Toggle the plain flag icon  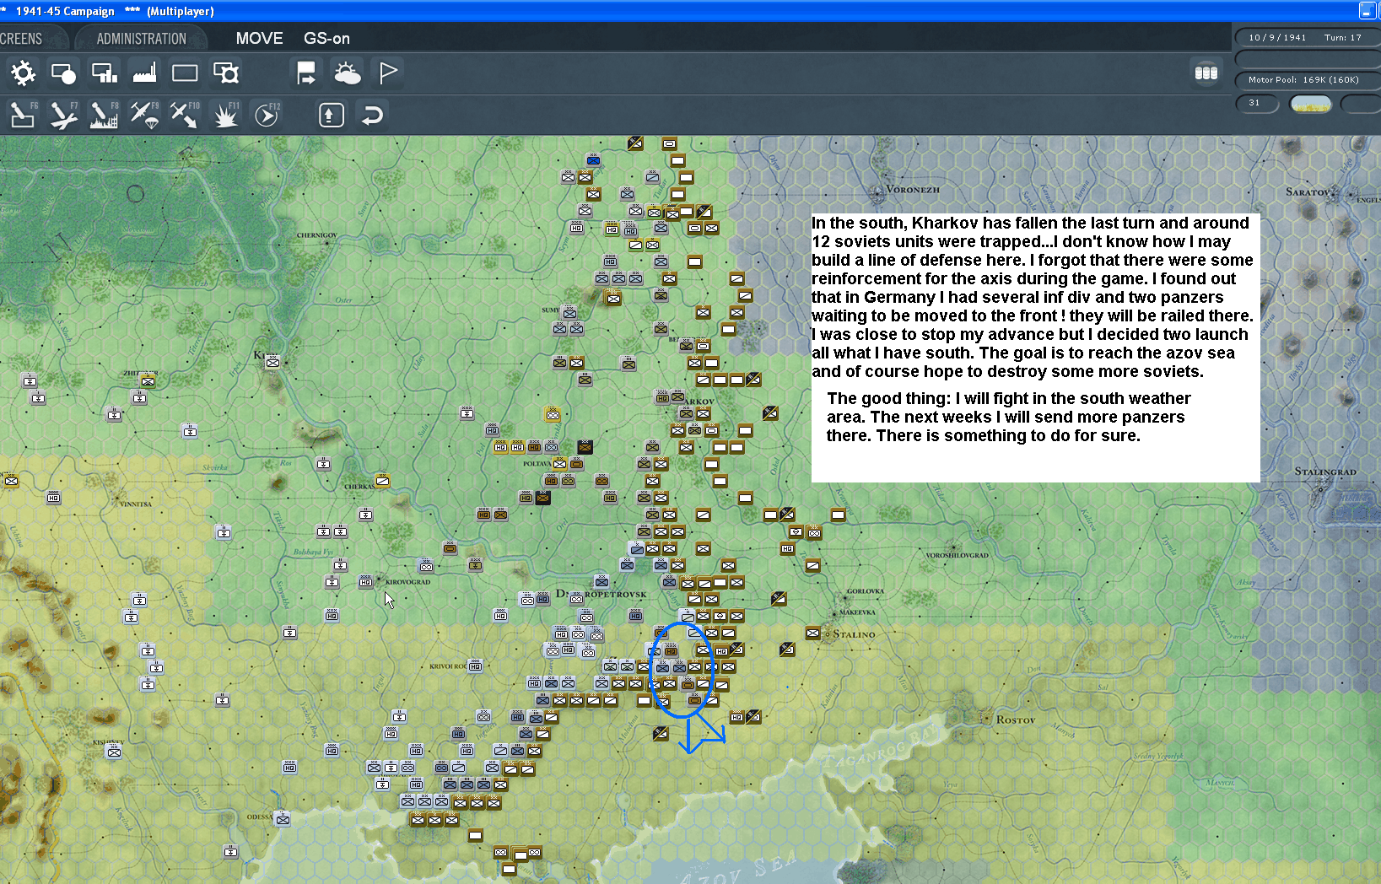click(387, 73)
